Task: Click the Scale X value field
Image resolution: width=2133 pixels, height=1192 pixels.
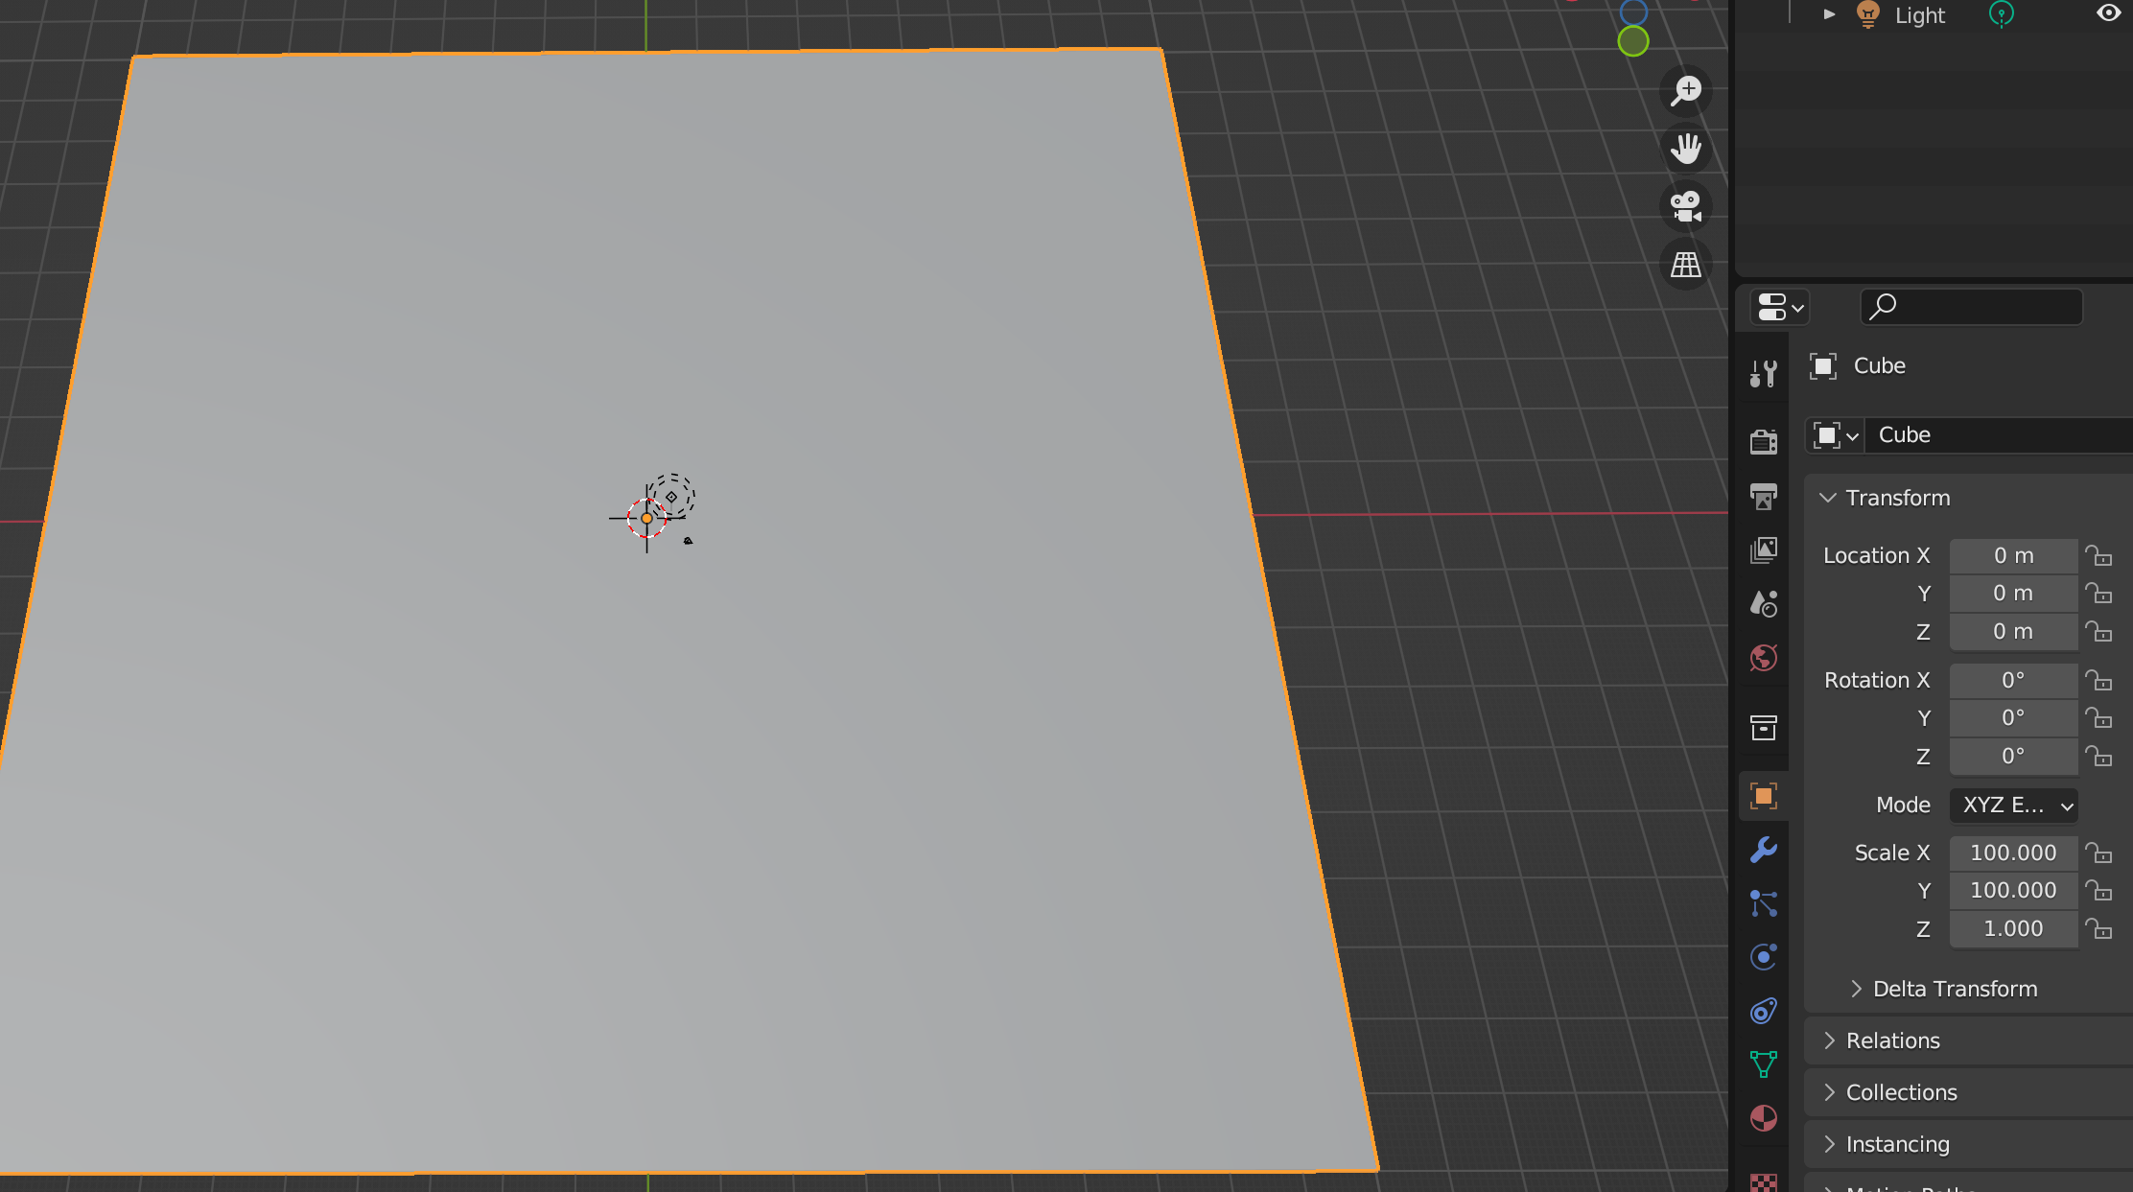Action: coord(2012,853)
